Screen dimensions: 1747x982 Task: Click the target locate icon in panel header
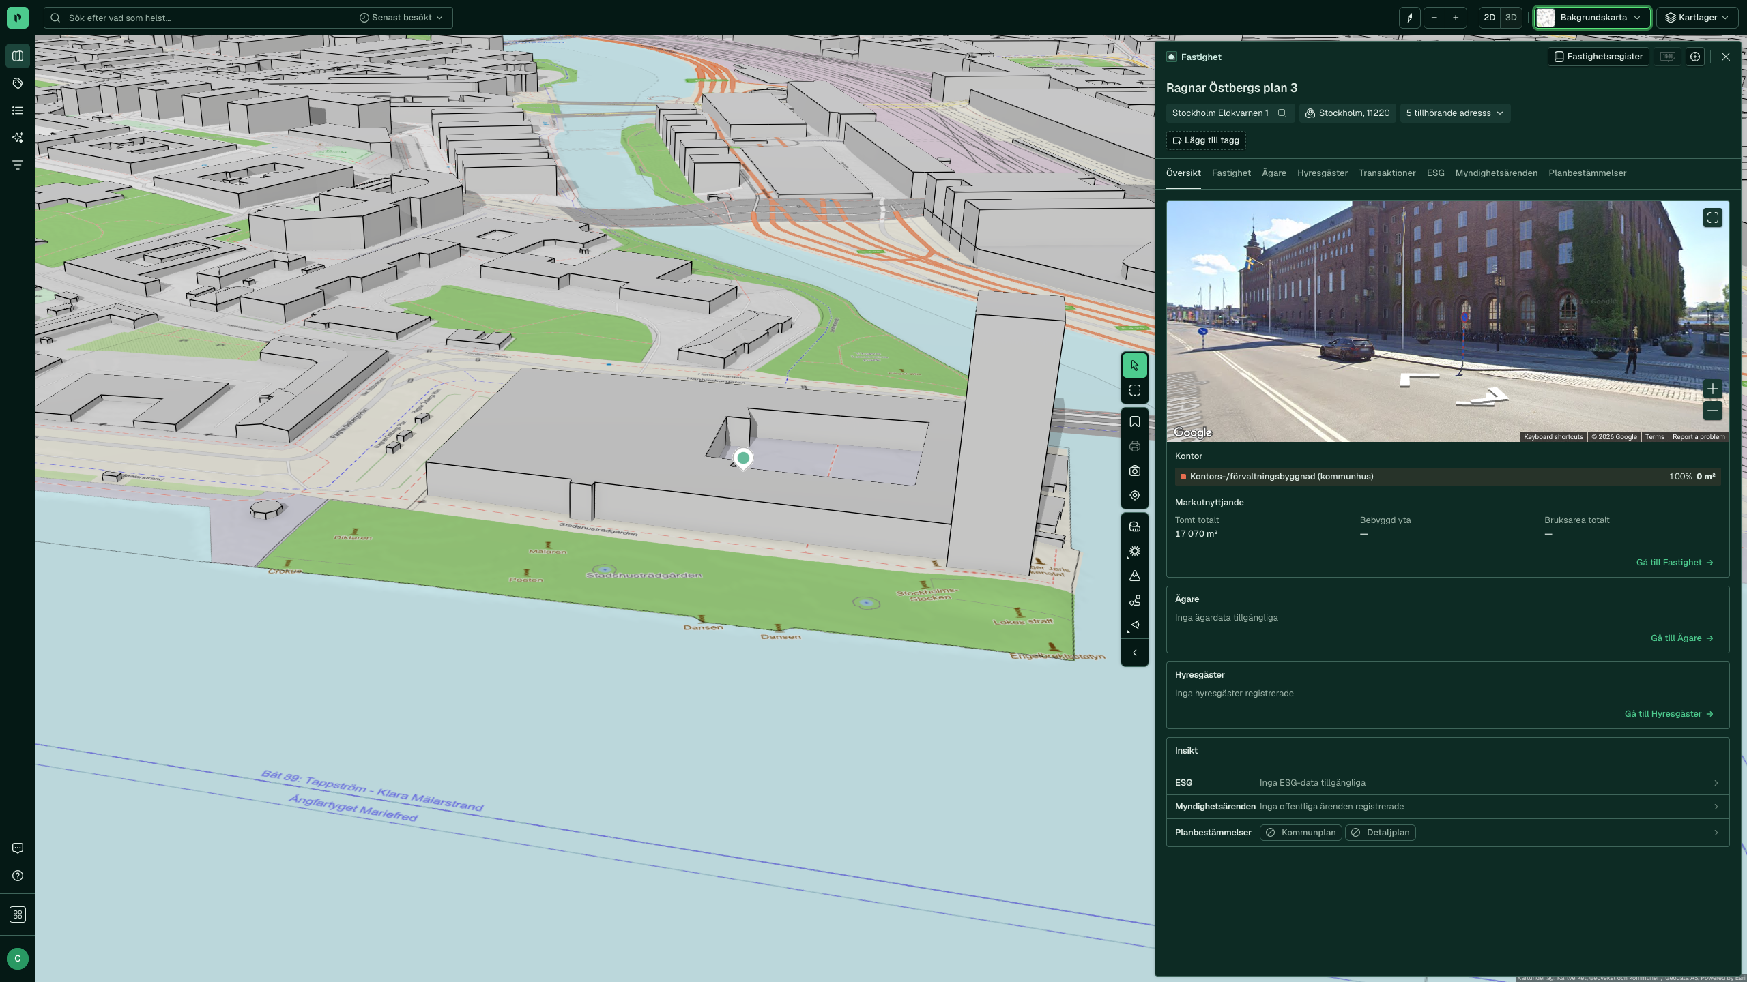click(x=1695, y=57)
